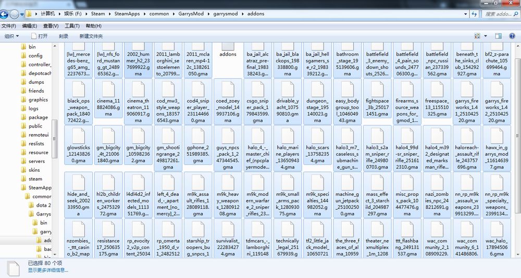The image size is (521, 278).
Task: Select the gm_bigcity_4t file icon
Action: click(x=108, y=135)
